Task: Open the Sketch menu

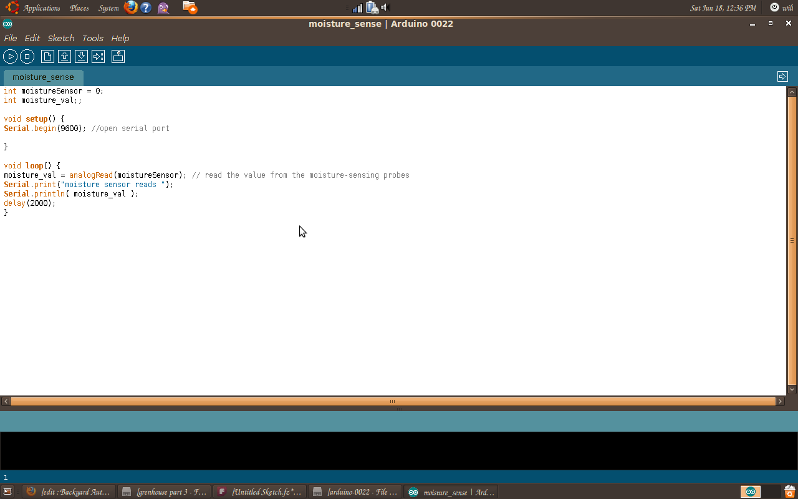Action: coord(61,38)
